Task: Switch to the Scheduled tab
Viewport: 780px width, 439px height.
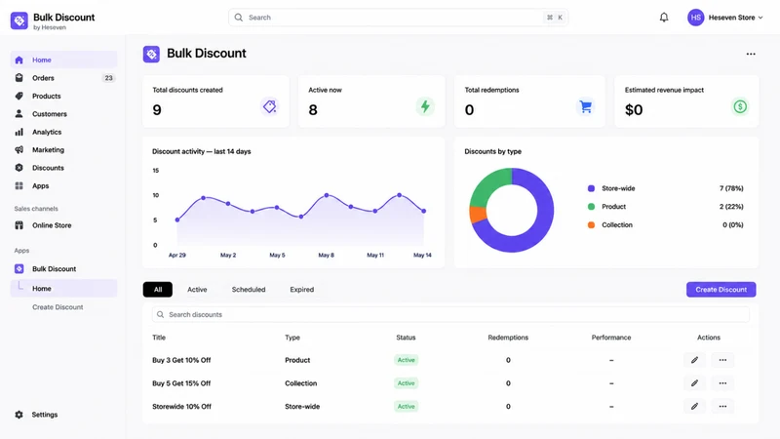Action: pyautogui.click(x=249, y=289)
